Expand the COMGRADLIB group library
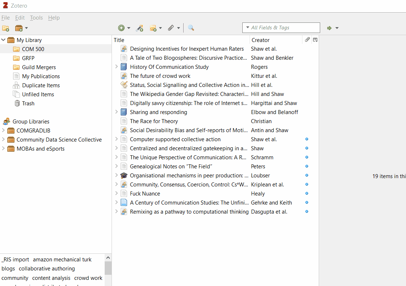This screenshot has height=286, width=406. click(x=3, y=130)
